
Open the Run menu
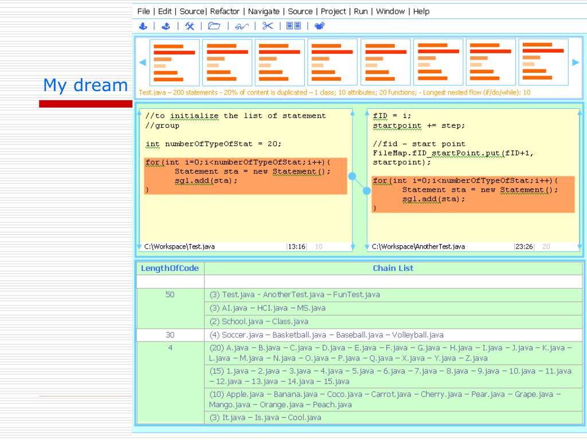(x=361, y=11)
